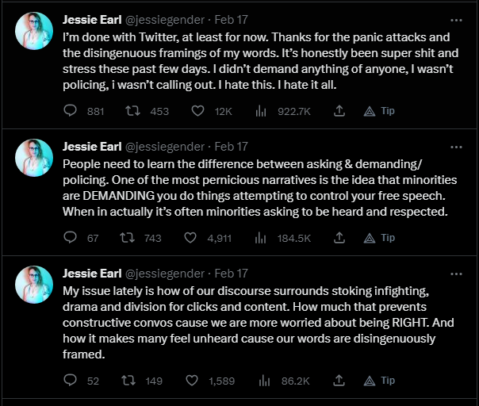
Task: Share the asking & demanding tweet
Action: 339,237
